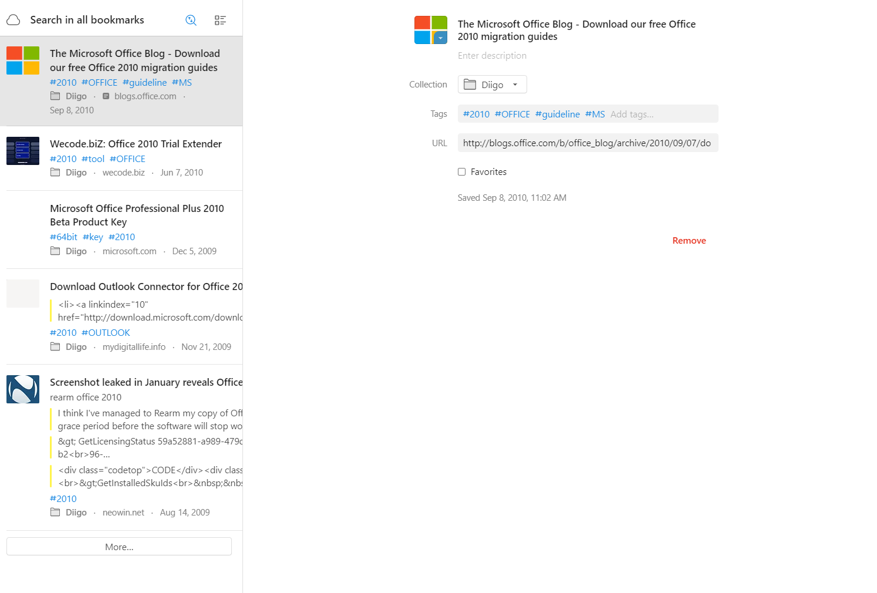
Task: Click wecode.biz domain text
Action: [x=123, y=173]
